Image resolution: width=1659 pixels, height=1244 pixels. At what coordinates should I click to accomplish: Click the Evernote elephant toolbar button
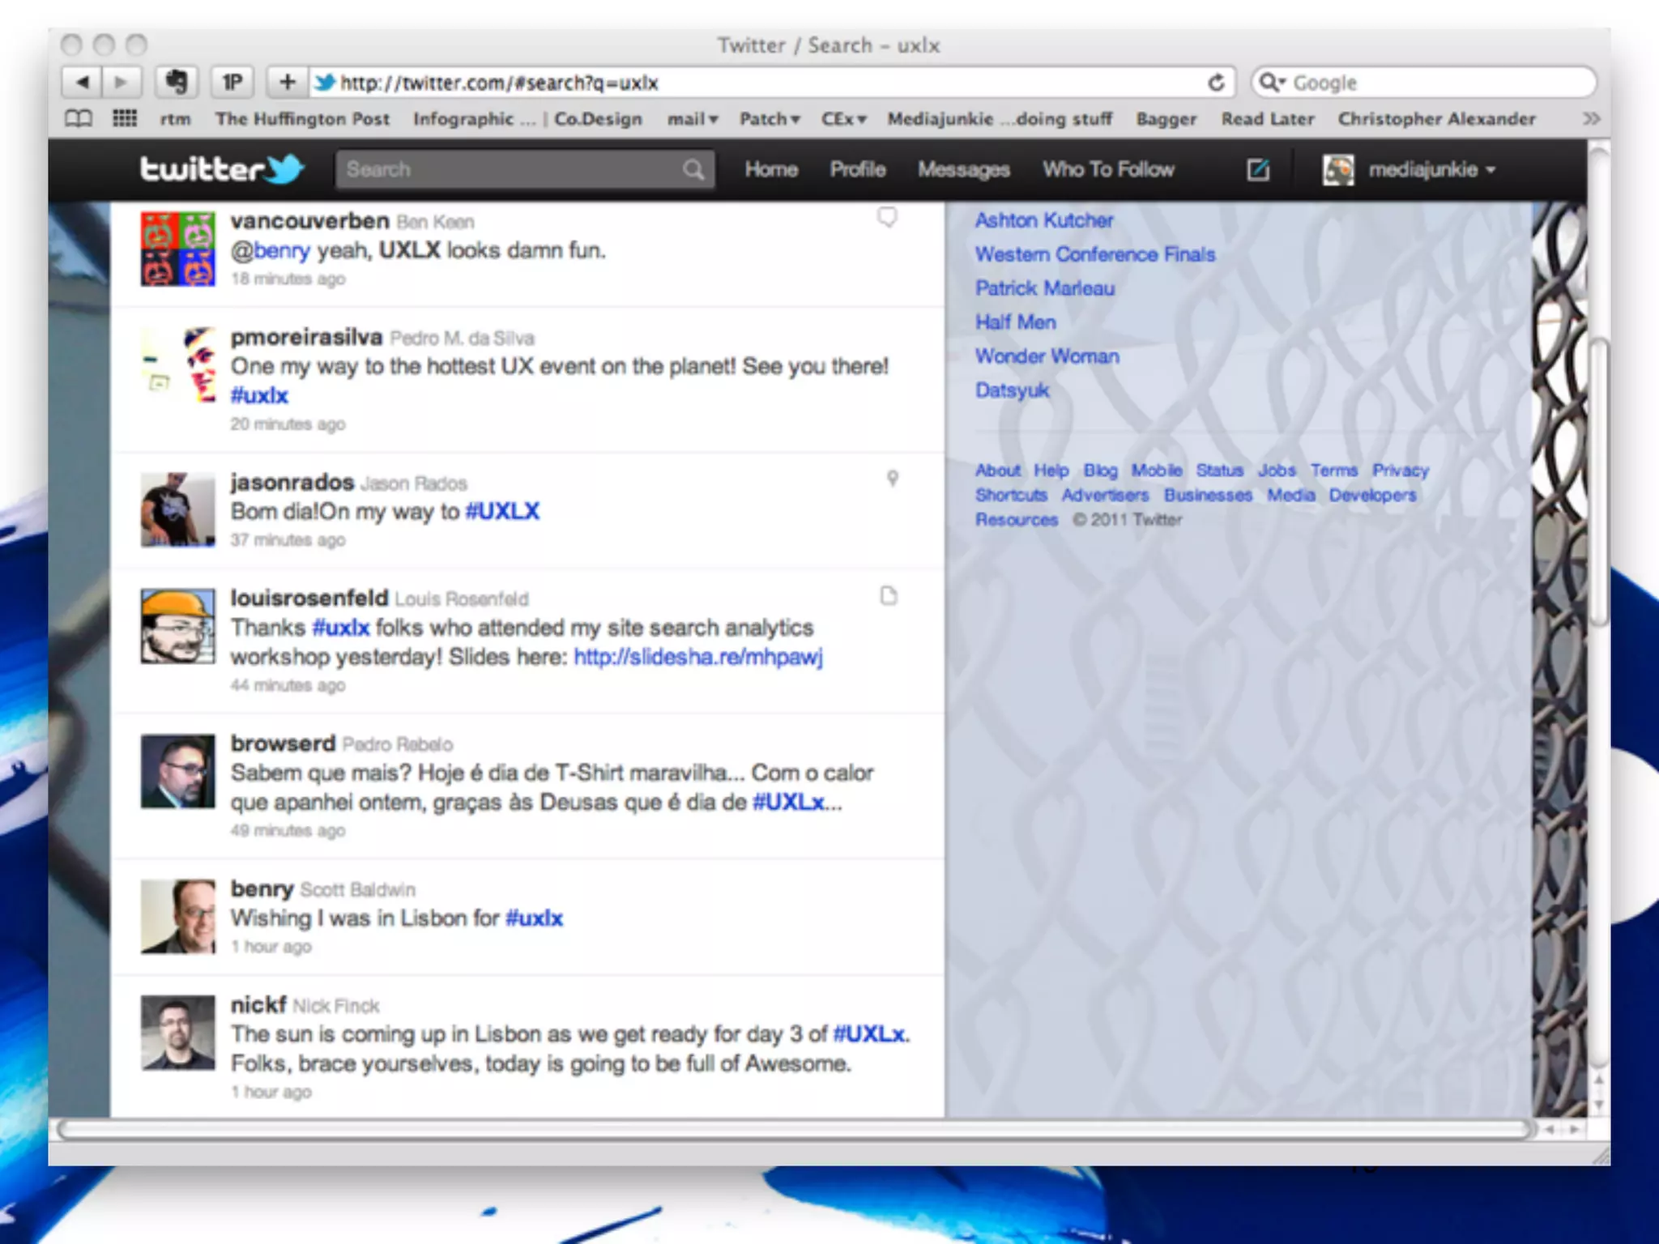176,82
